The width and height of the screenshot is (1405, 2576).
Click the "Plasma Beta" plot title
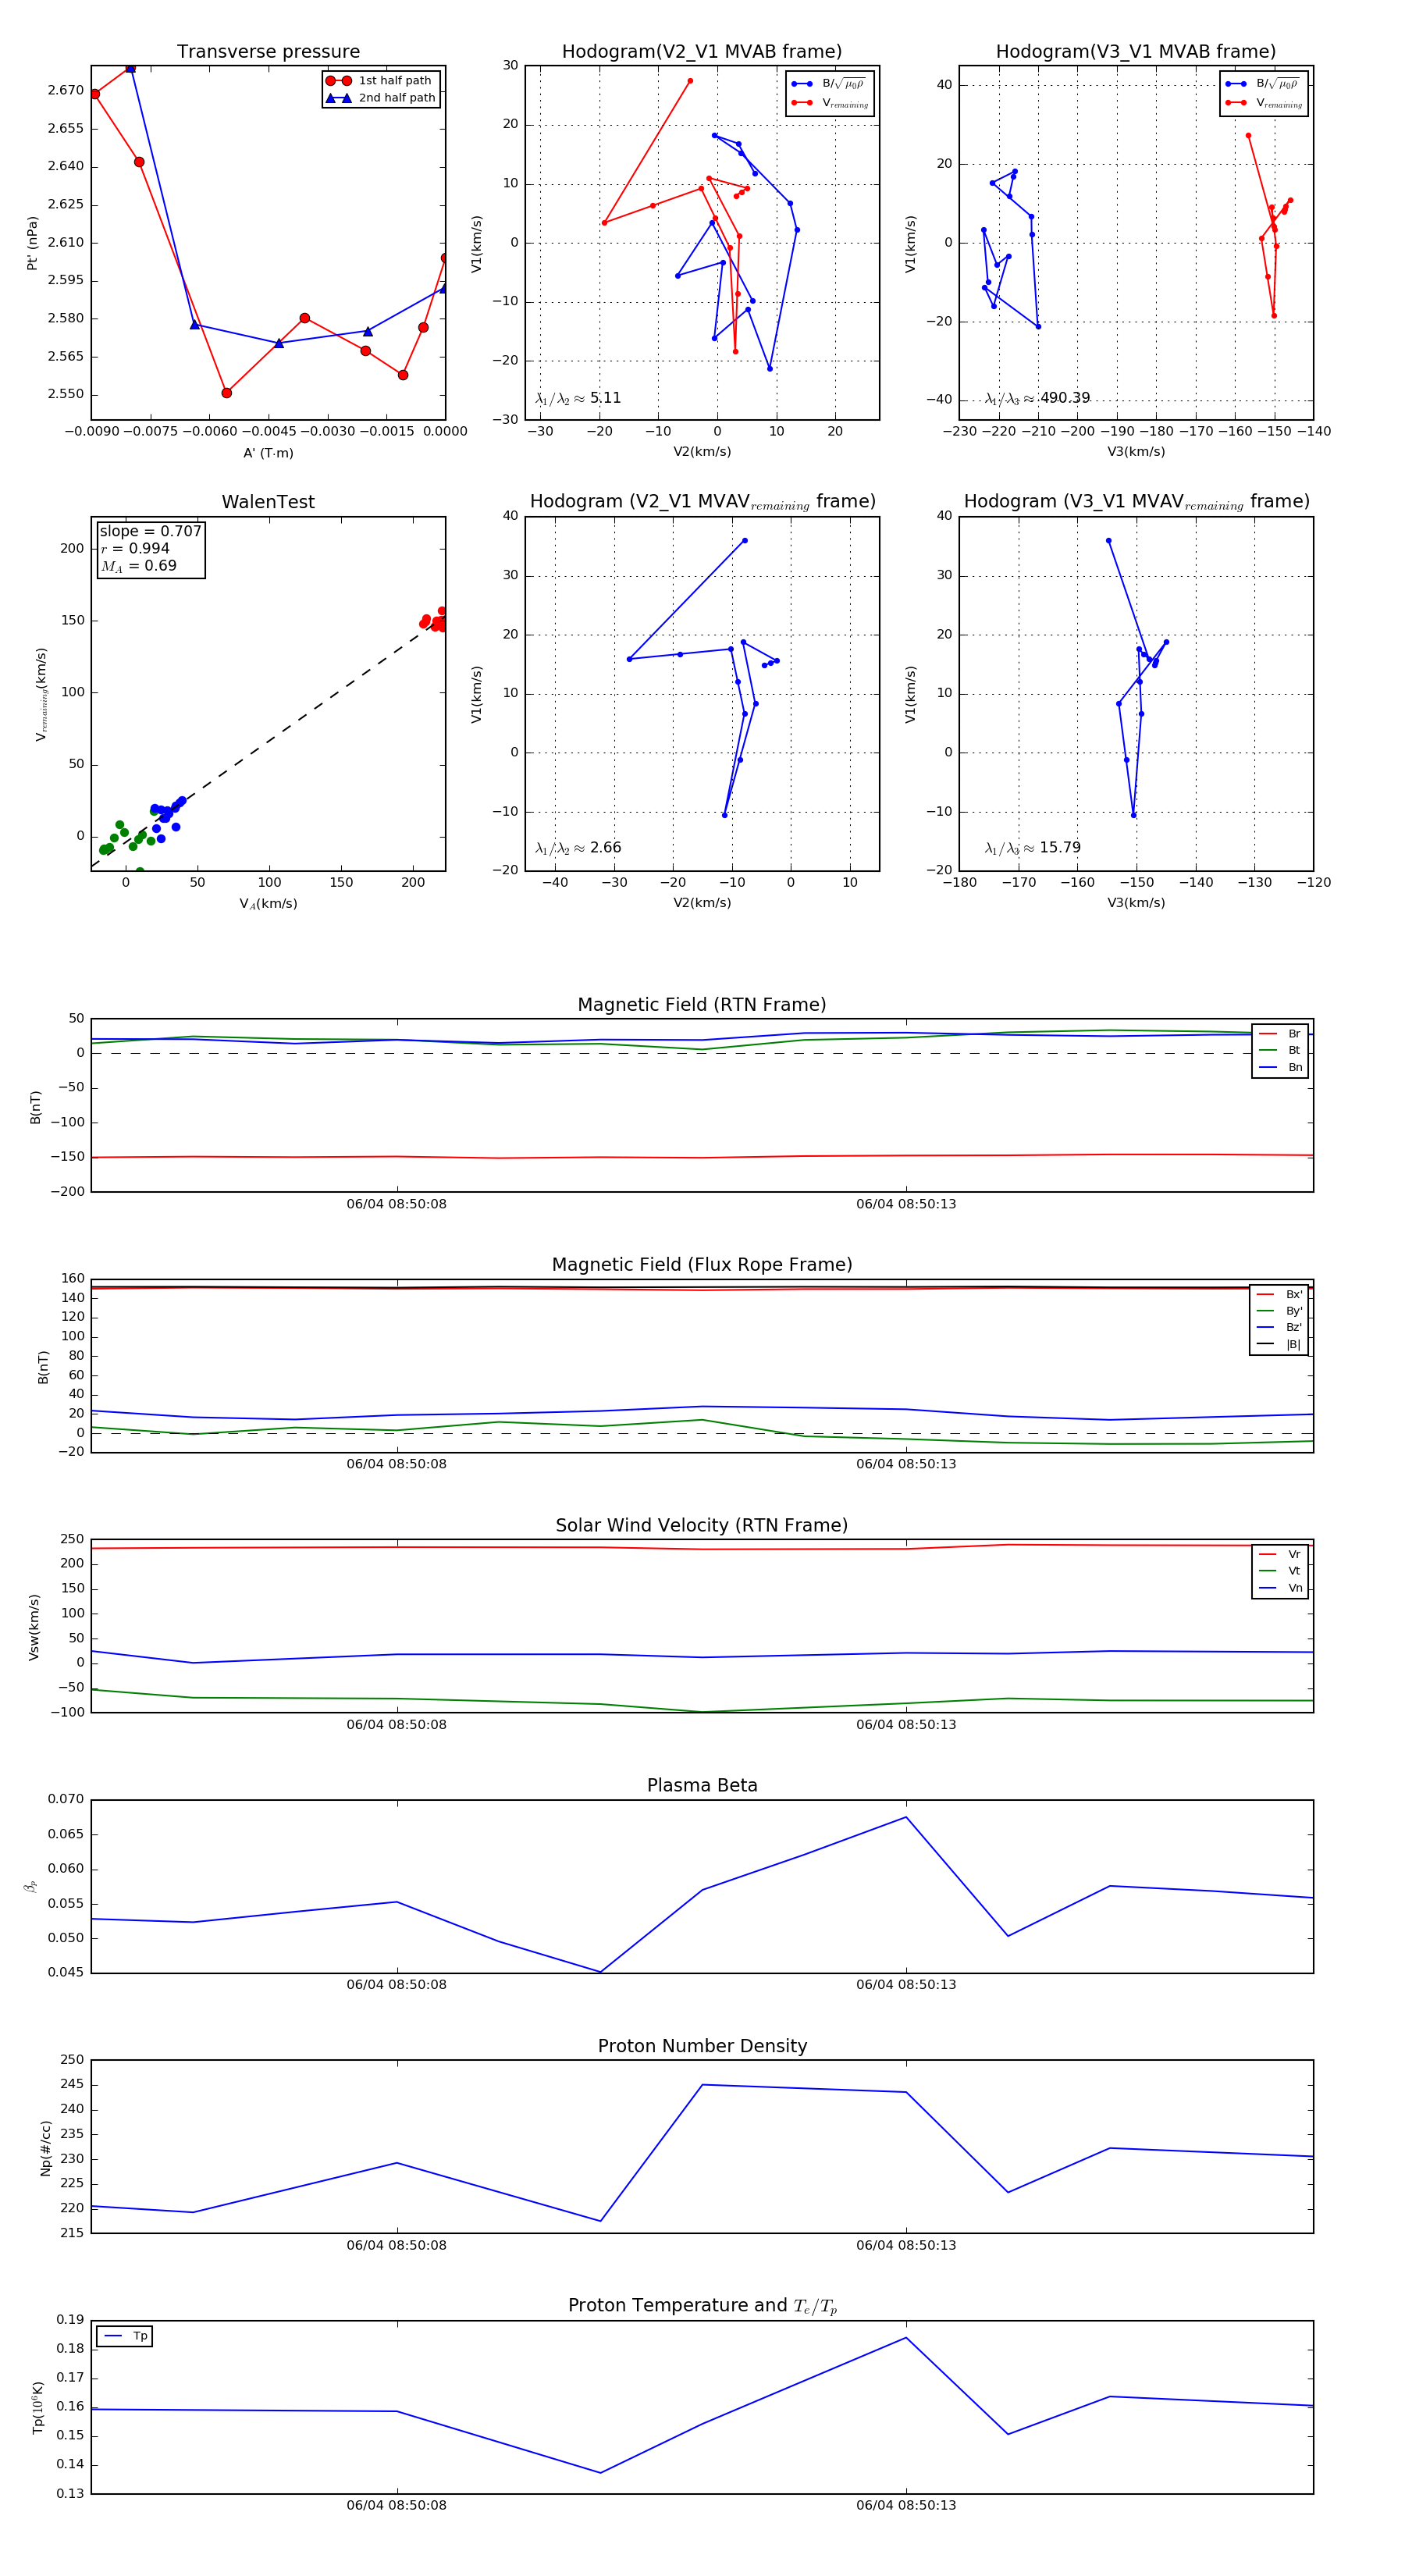point(702,1786)
